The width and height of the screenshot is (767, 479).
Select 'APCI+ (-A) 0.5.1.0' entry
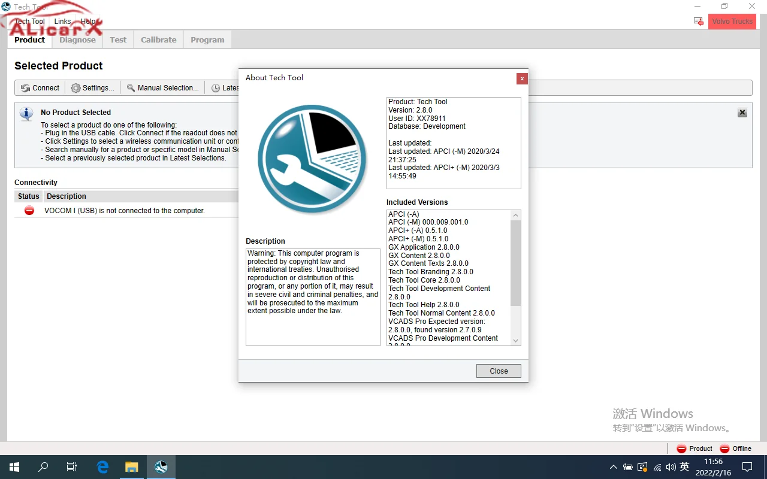point(418,231)
